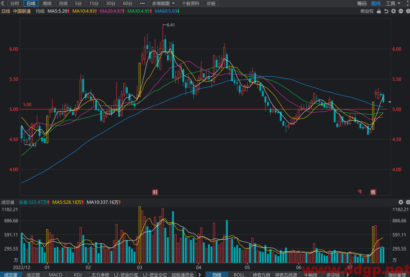Click the 诊股 stock diagnosis button

click(211, 3)
